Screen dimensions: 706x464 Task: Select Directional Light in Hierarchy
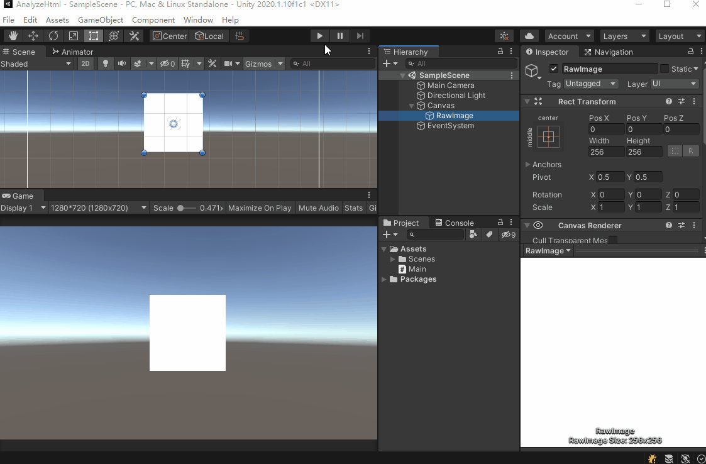pos(456,96)
